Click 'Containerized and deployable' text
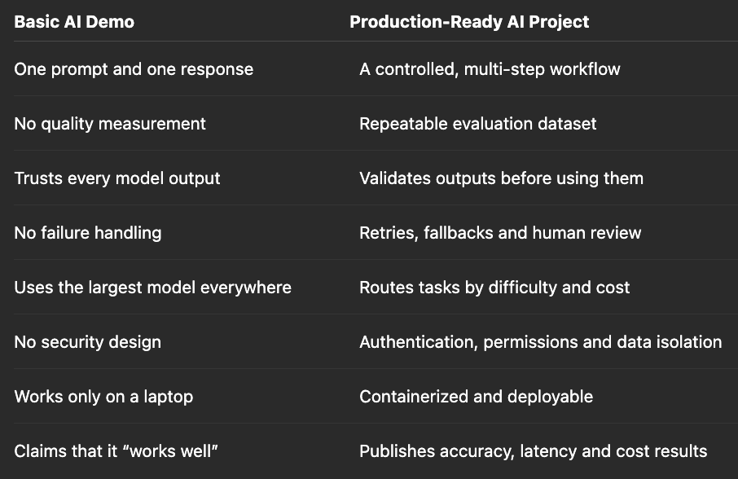The image size is (738, 479). pos(476,397)
